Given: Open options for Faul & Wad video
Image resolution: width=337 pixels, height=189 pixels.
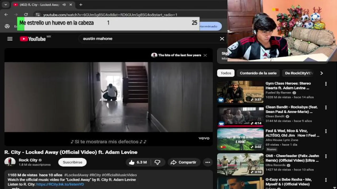Looking at the screenshot, I should [326, 131].
